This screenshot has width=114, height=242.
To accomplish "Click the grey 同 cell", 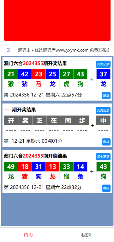I will (68, 121).
